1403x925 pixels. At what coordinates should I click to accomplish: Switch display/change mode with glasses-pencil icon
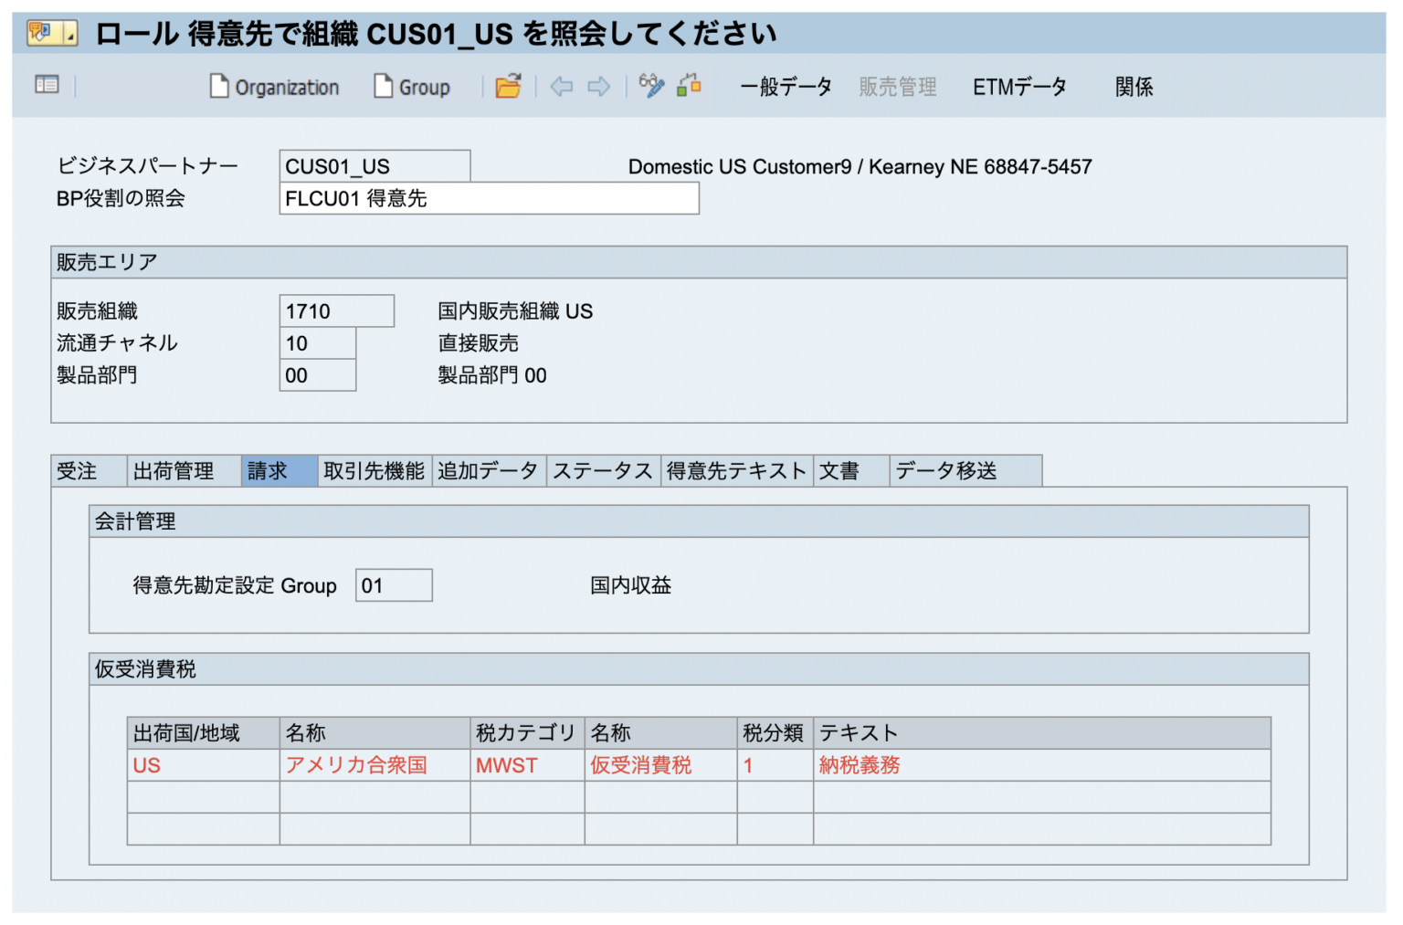tap(651, 86)
